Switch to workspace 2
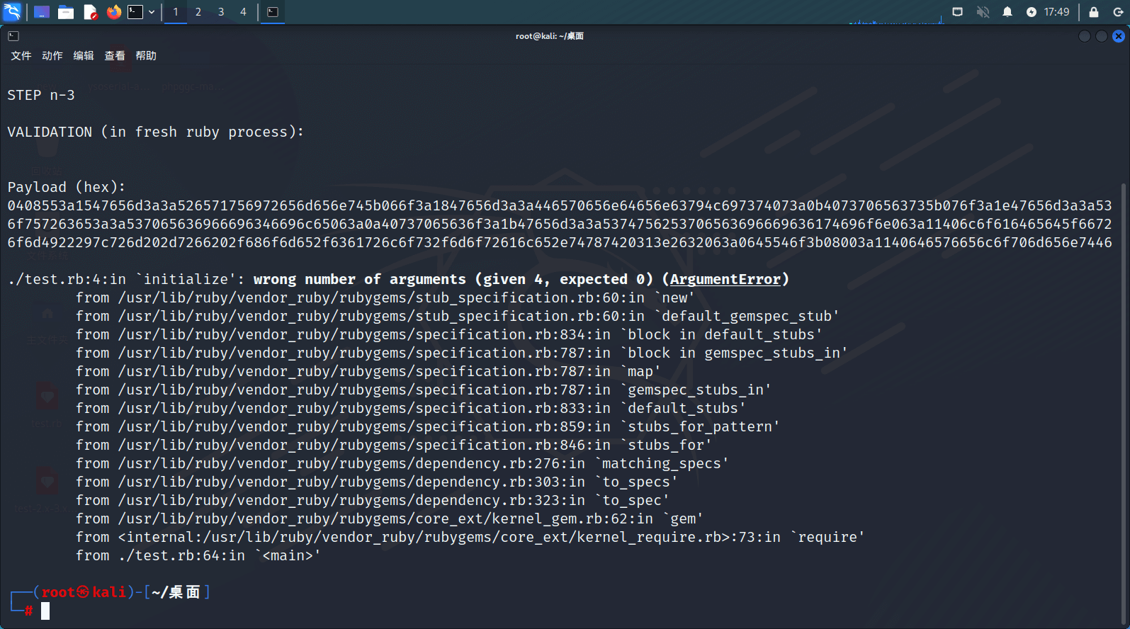Viewport: 1130px width, 629px height. (198, 12)
